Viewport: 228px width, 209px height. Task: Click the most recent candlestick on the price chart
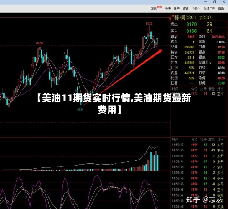click(x=158, y=42)
